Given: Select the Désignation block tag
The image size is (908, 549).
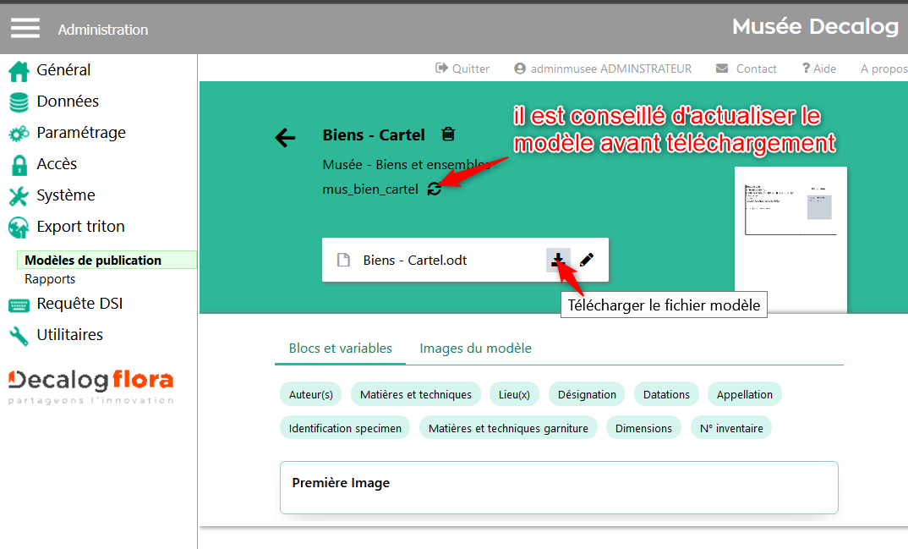Looking at the screenshot, I should tap(587, 394).
